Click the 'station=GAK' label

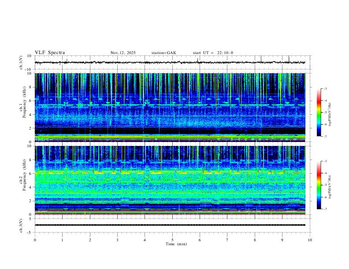164,53
